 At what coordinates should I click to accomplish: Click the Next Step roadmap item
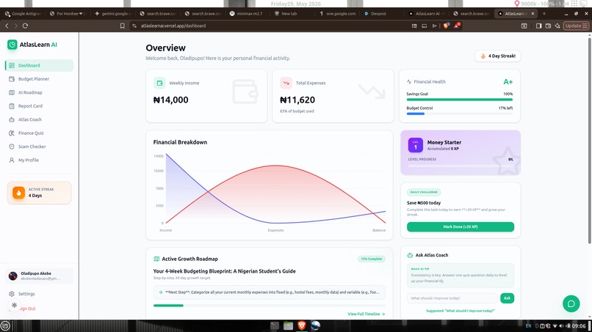pos(270,292)
